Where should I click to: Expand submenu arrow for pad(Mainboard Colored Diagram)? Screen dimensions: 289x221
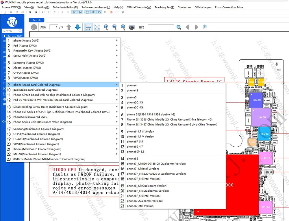tap(117, 89)
